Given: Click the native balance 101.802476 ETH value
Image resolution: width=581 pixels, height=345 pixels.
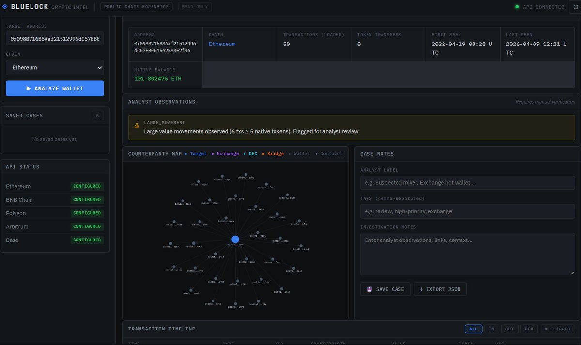Looking at the screenshot, I should pos(157,79).
